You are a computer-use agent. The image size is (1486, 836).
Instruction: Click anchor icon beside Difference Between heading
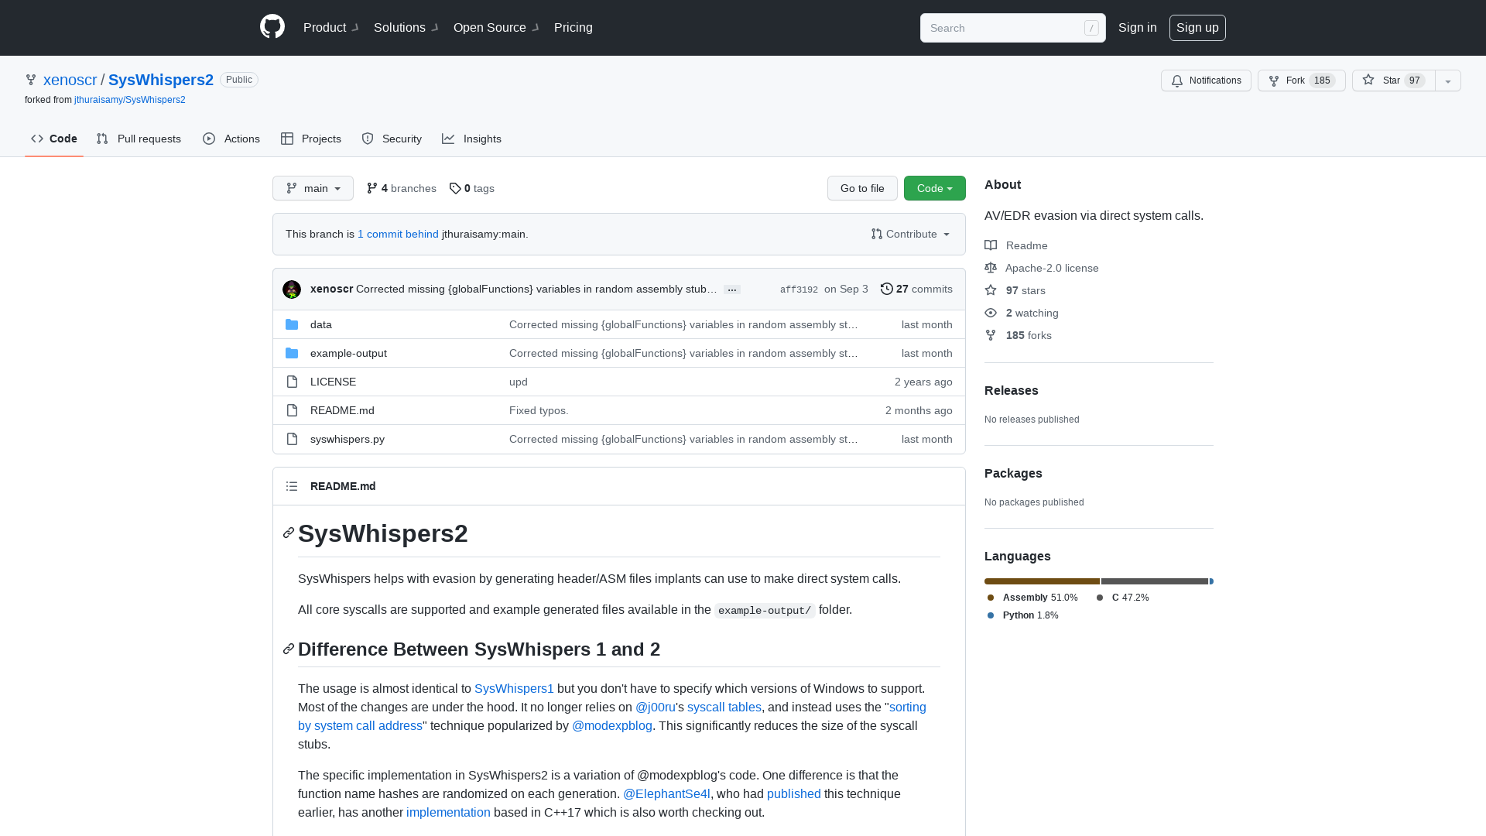click(x=289, y=649)
